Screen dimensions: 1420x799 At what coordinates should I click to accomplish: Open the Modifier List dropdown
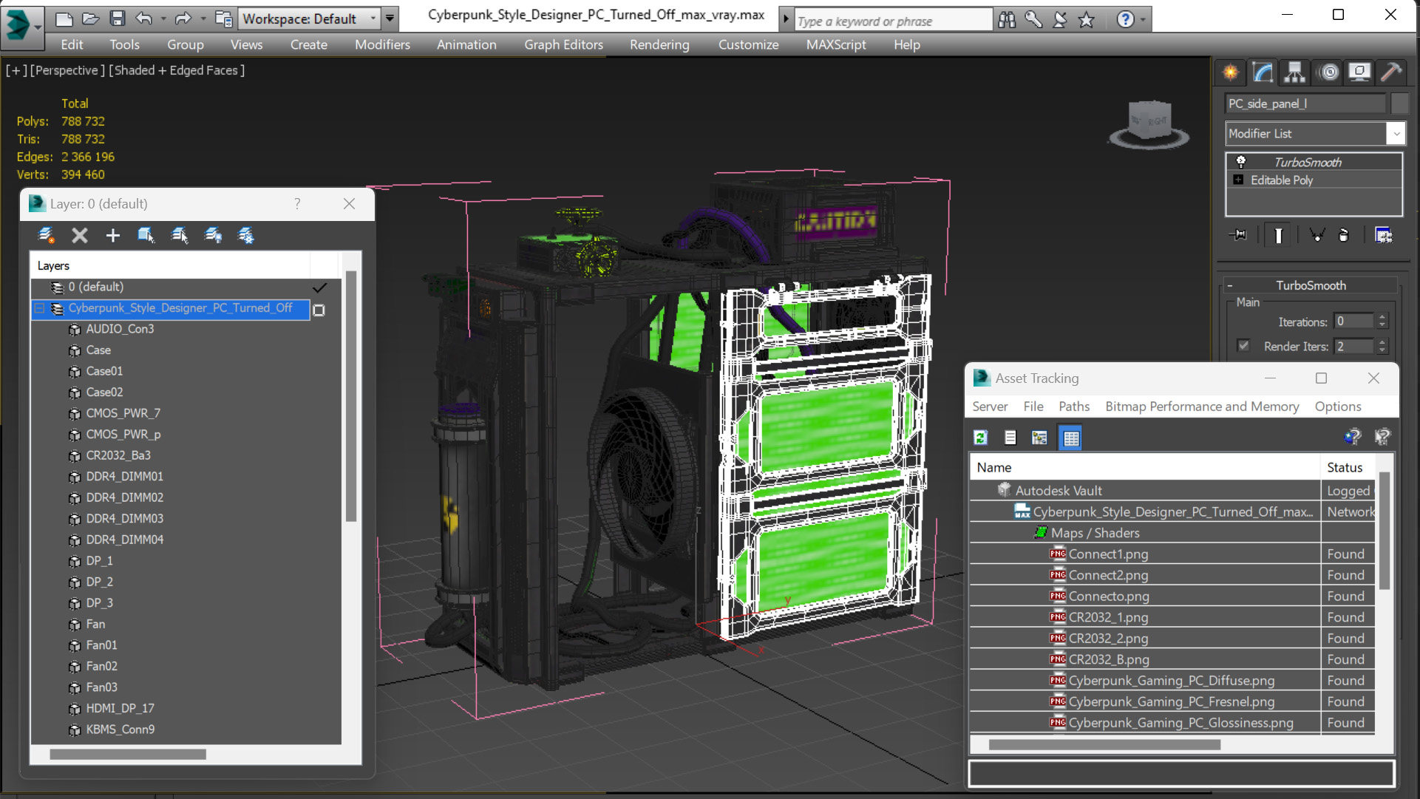(x=1396, y=134)
